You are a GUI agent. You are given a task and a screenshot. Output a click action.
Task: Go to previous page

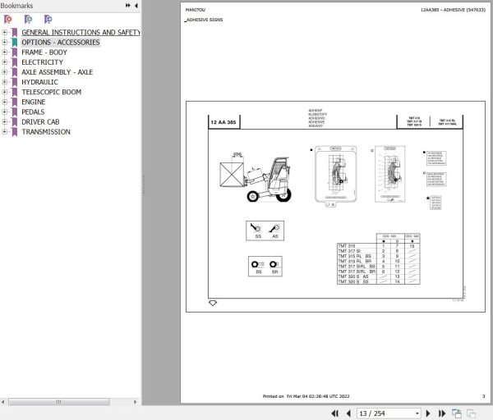[348, 413]
